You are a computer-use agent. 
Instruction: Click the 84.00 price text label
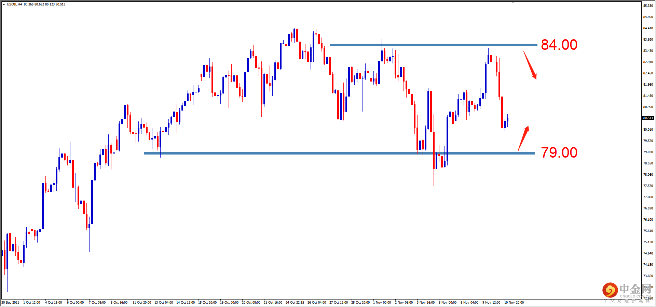pyautogui.click(x=559, y=45)
